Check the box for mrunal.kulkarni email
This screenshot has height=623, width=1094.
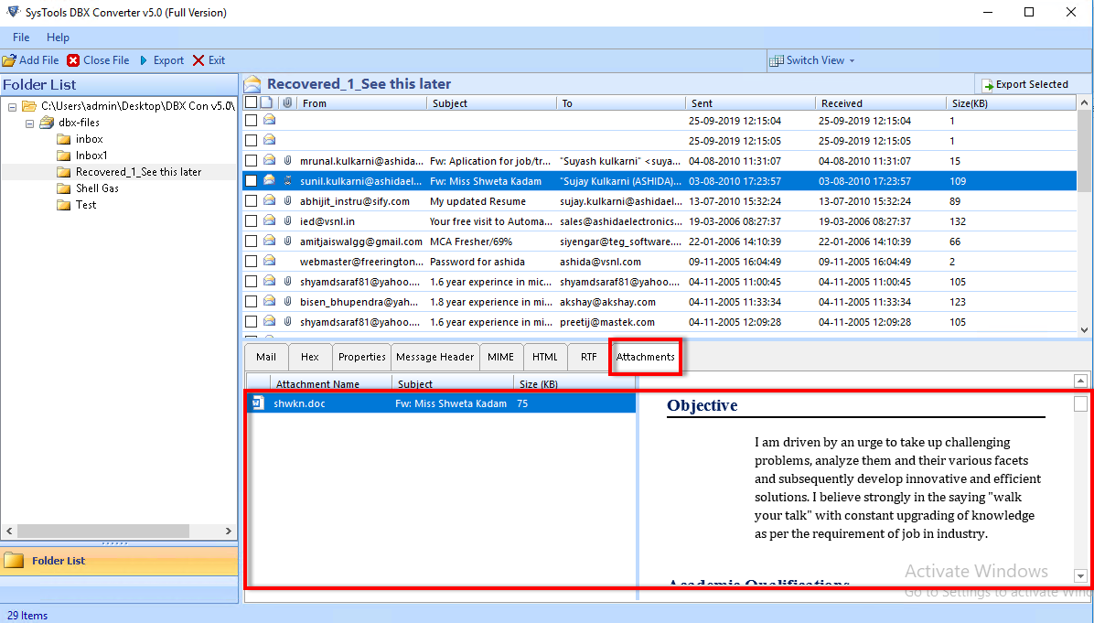(252, 160)
